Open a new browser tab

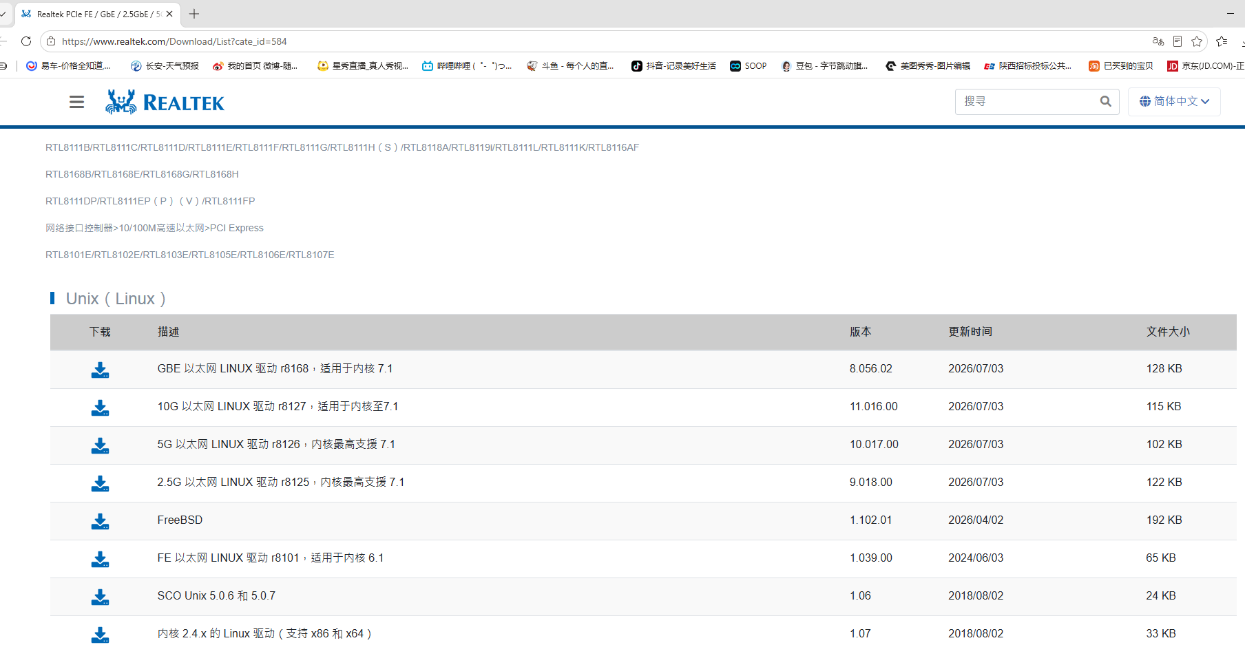(x=194, y=14)
